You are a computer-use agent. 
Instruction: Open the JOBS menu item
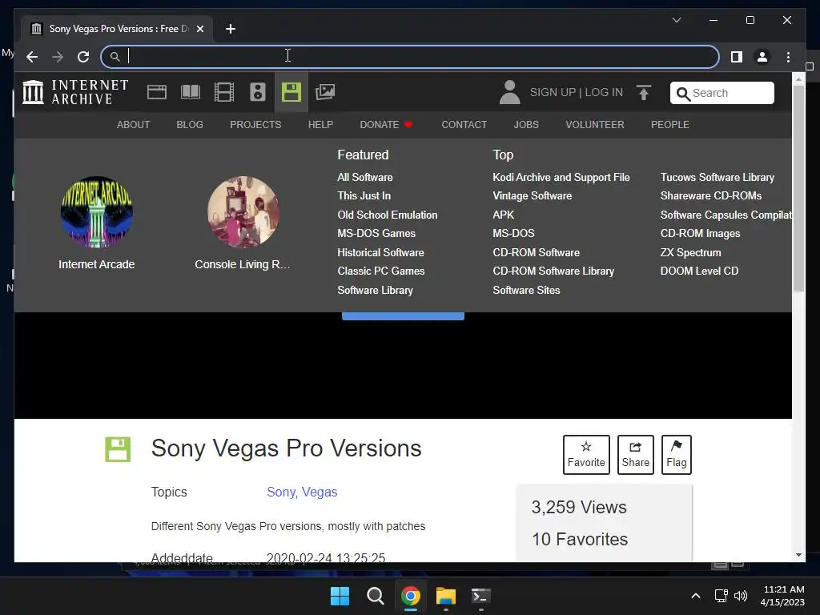(526, 124)
